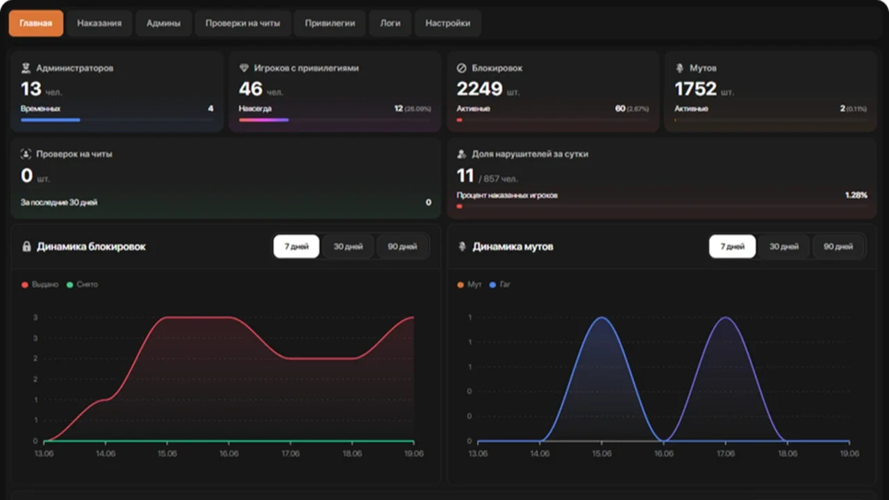
Task: Click the Администраторов card icon
Action: [26, 68]
